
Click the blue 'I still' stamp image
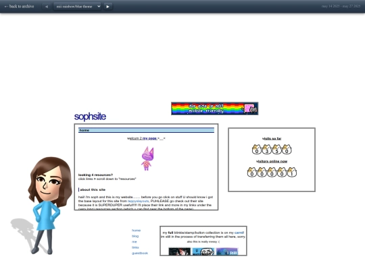[227, 251]
